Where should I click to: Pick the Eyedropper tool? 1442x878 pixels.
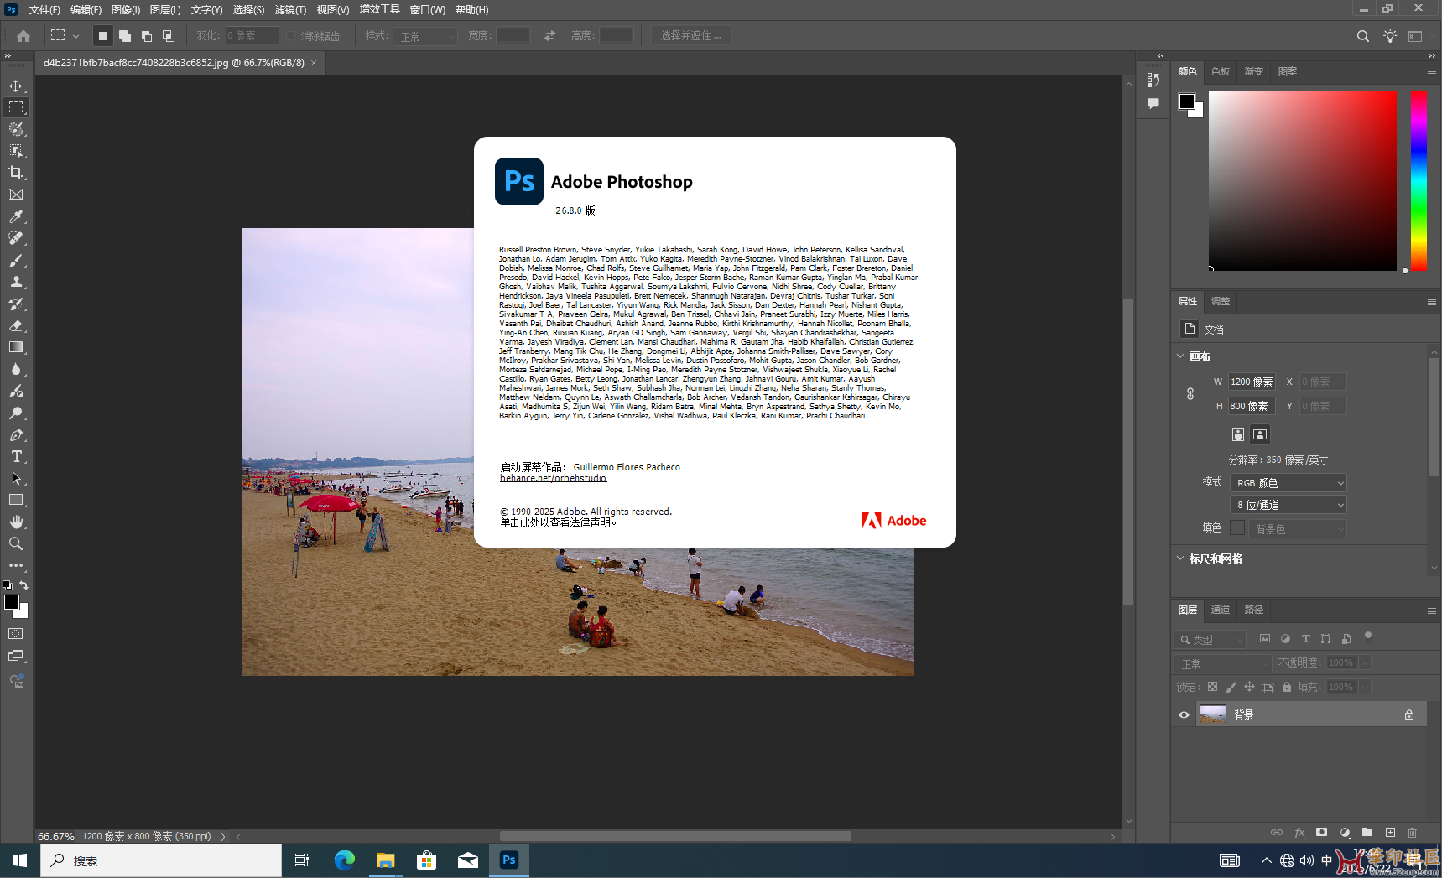[16, 216]
